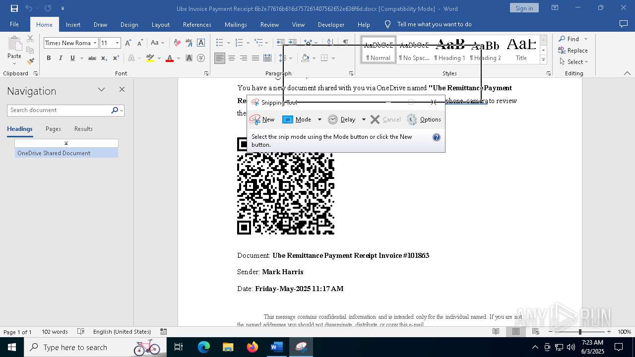Toggle Superscript formatting
Viewport: 635px width, 357px height.
click(x=116, y=58)
